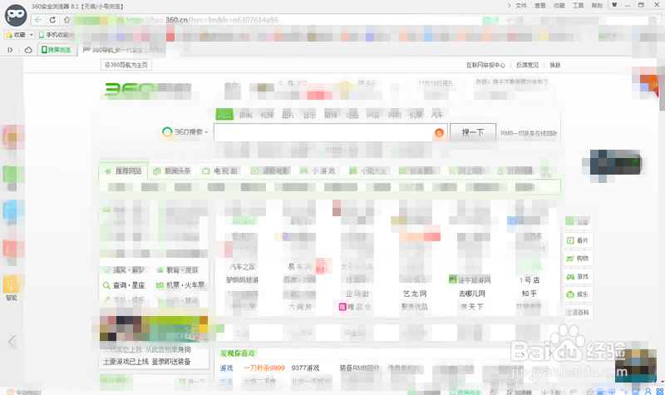Viewport: 665px width, 395px height.
Task: Open the home page via the house icon
Action: (x=66, y=20)
